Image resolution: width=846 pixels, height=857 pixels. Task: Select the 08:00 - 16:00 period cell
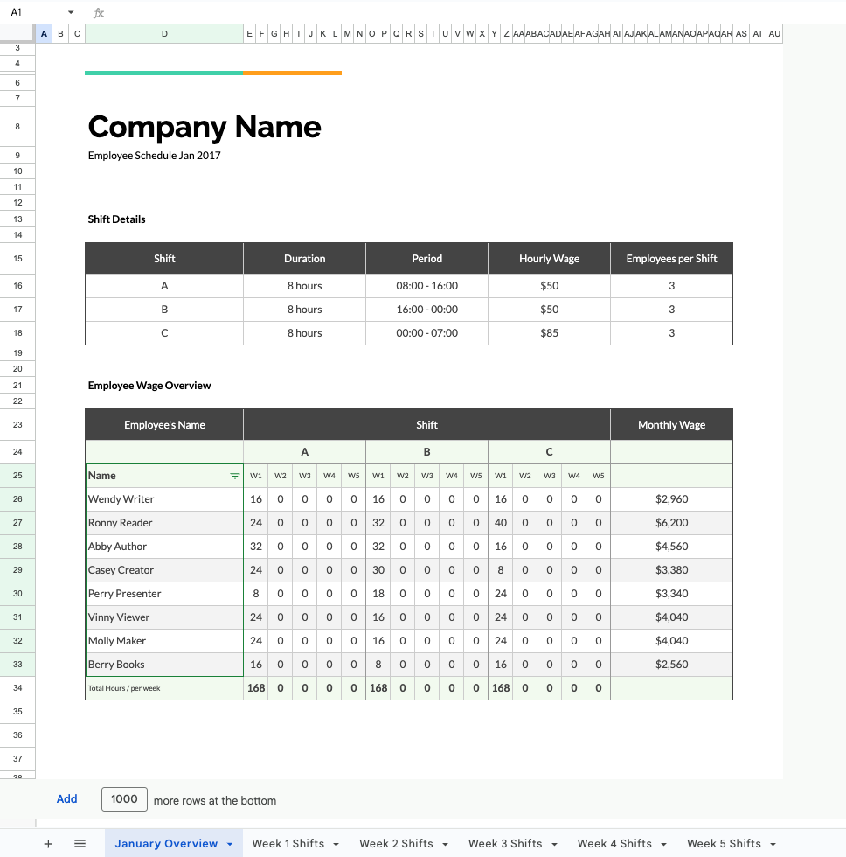tap(426, 286)
